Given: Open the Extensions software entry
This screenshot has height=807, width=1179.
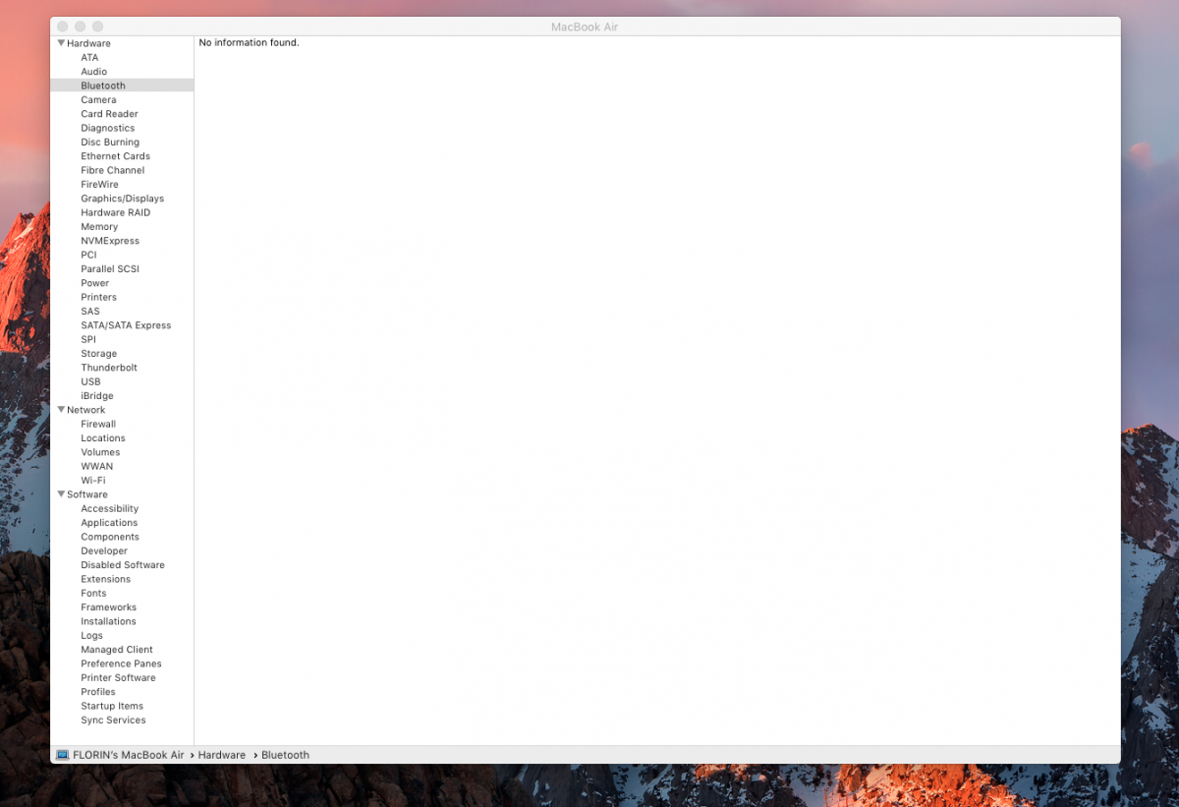Looking at the screenshot, I should [x=105, y=580].
